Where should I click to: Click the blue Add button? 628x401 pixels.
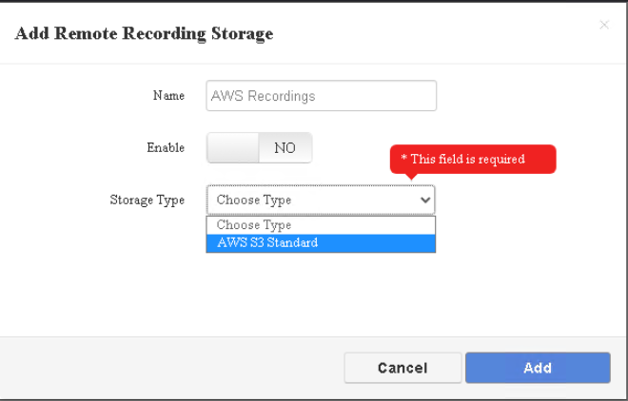coord(538,368)
